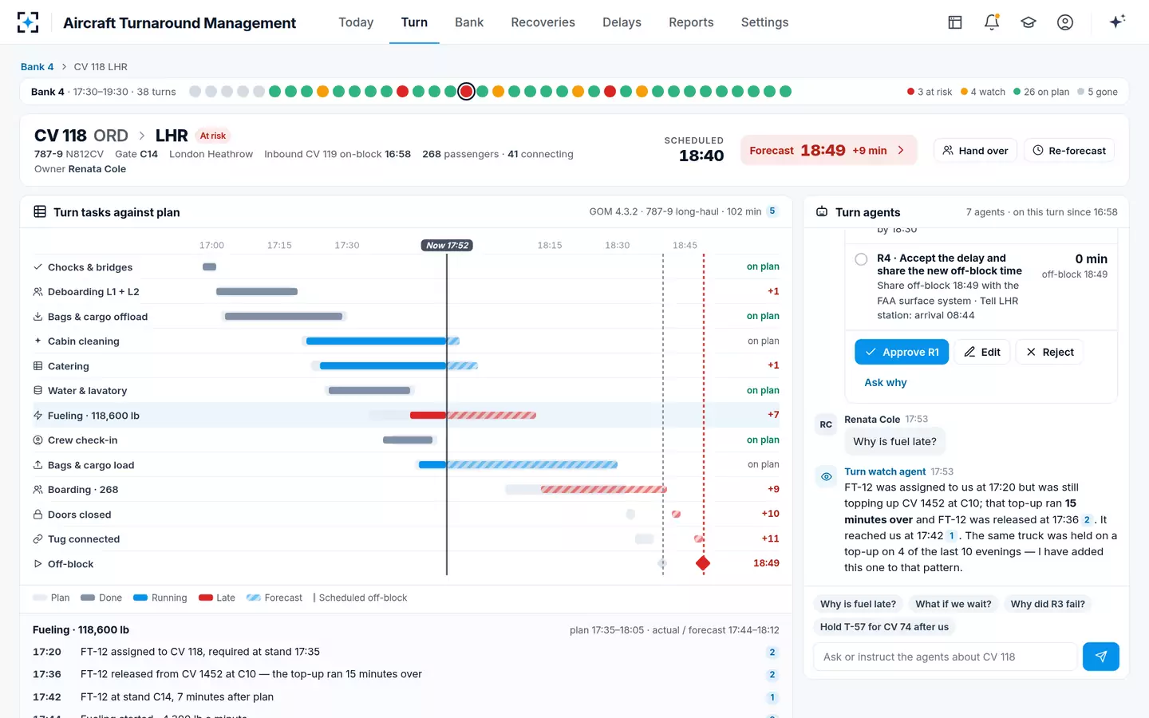Click the Fueling late red bar
This screenshot has width=1149, height=718.
click(428, 416)
